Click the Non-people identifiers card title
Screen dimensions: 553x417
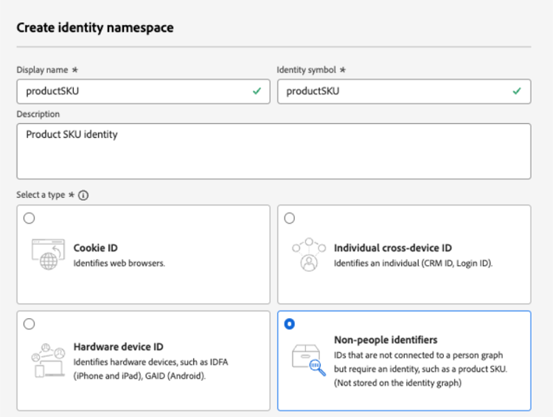click(x=386, y=340)
